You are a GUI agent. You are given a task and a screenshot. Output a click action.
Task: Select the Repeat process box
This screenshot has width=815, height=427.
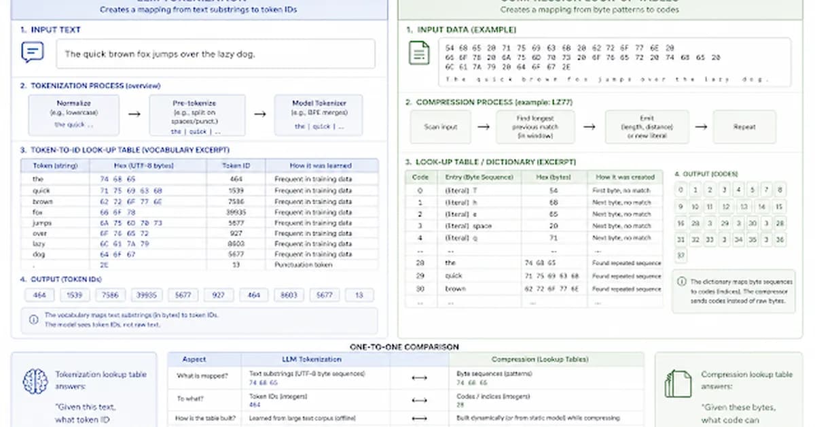click(x=744, y=126)
